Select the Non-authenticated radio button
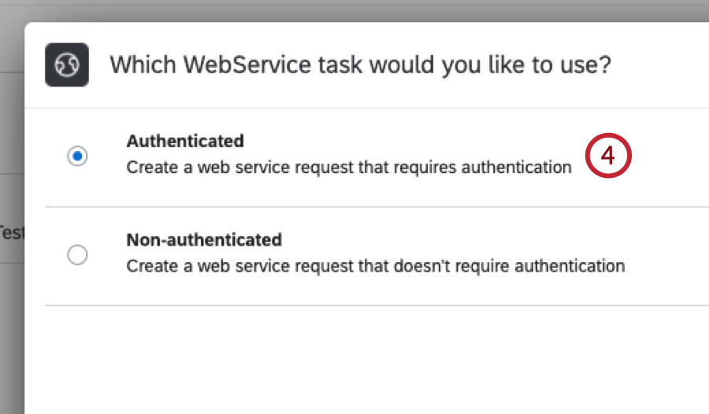 coord(77,255)
